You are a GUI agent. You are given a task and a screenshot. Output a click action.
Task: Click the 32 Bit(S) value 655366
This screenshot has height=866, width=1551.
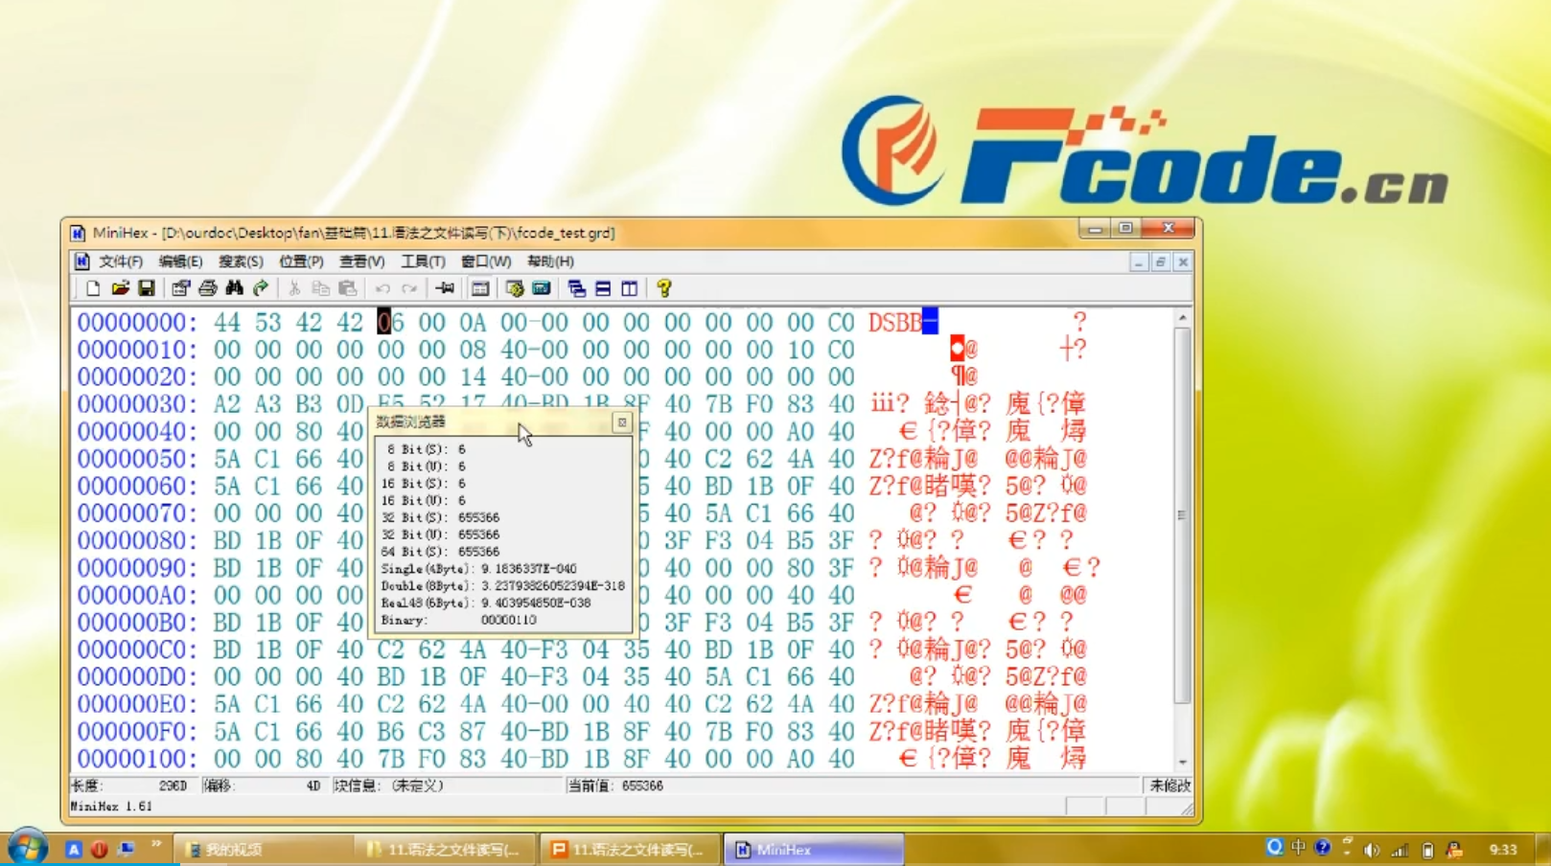[x=478, y=517]
